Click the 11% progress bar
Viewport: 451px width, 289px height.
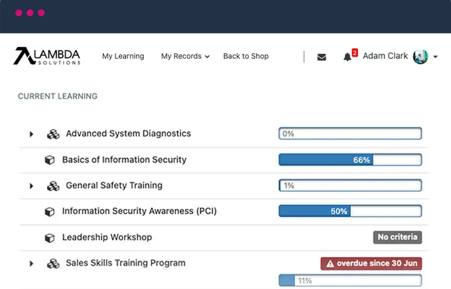[x=350, y=280]
